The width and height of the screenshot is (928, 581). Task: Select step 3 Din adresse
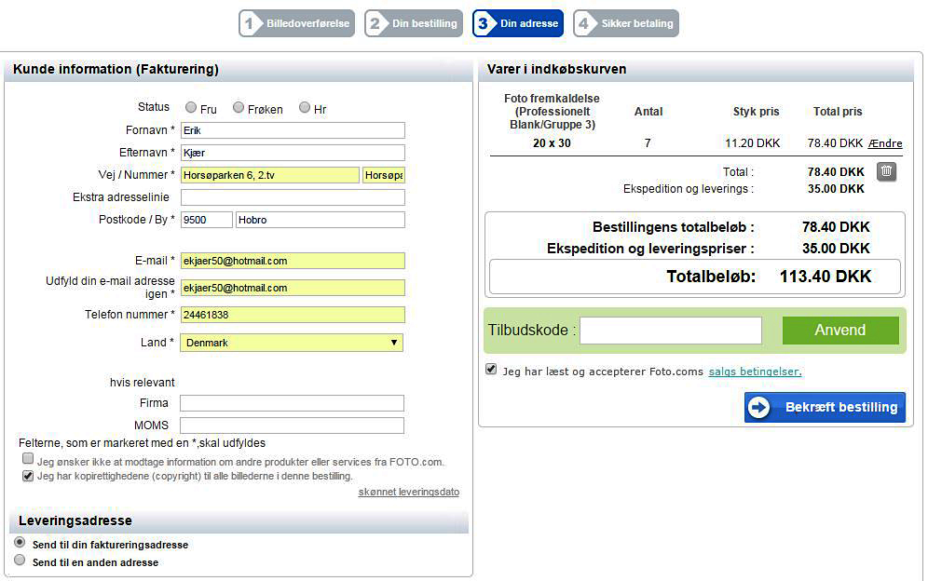[x=518, y=23]
